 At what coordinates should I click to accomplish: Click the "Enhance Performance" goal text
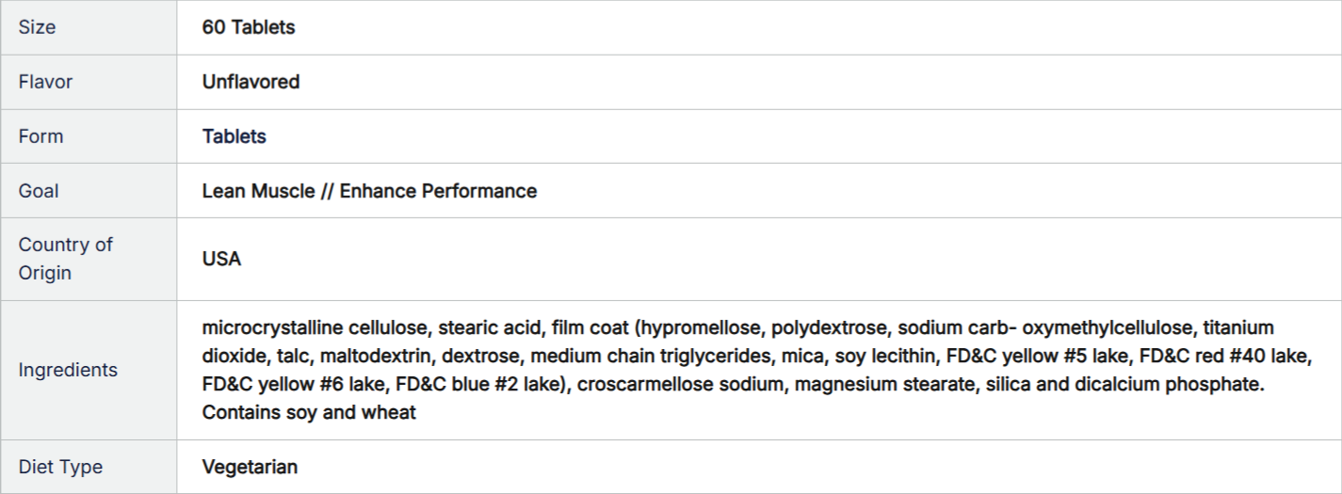[438, 191]
